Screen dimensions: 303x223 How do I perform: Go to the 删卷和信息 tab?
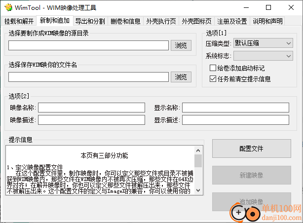[125, 21]
